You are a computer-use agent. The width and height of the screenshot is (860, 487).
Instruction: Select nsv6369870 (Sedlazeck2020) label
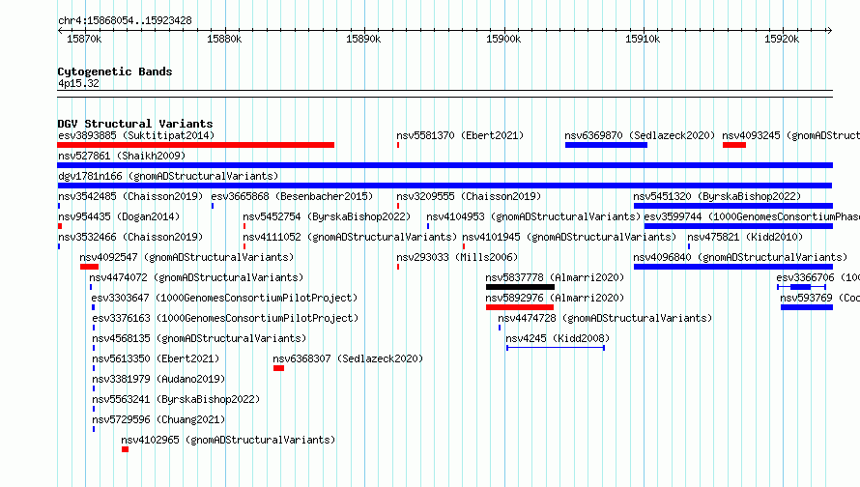coord(640,135)
